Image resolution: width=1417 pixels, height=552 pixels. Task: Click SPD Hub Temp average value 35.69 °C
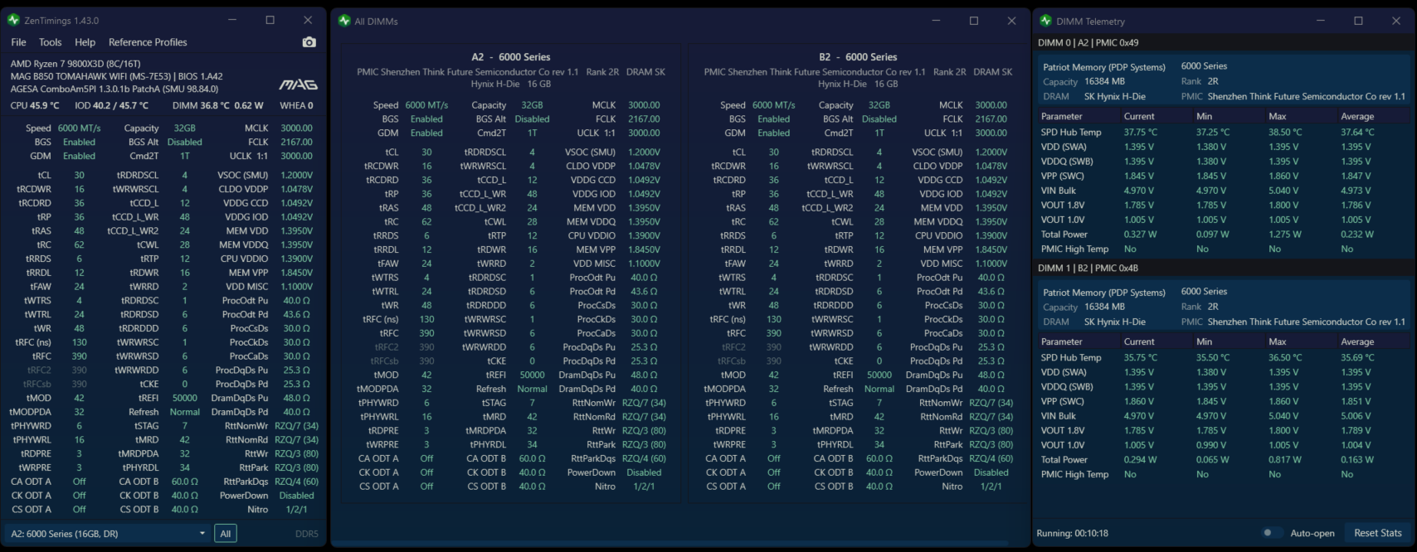(x=1357, y=357)
